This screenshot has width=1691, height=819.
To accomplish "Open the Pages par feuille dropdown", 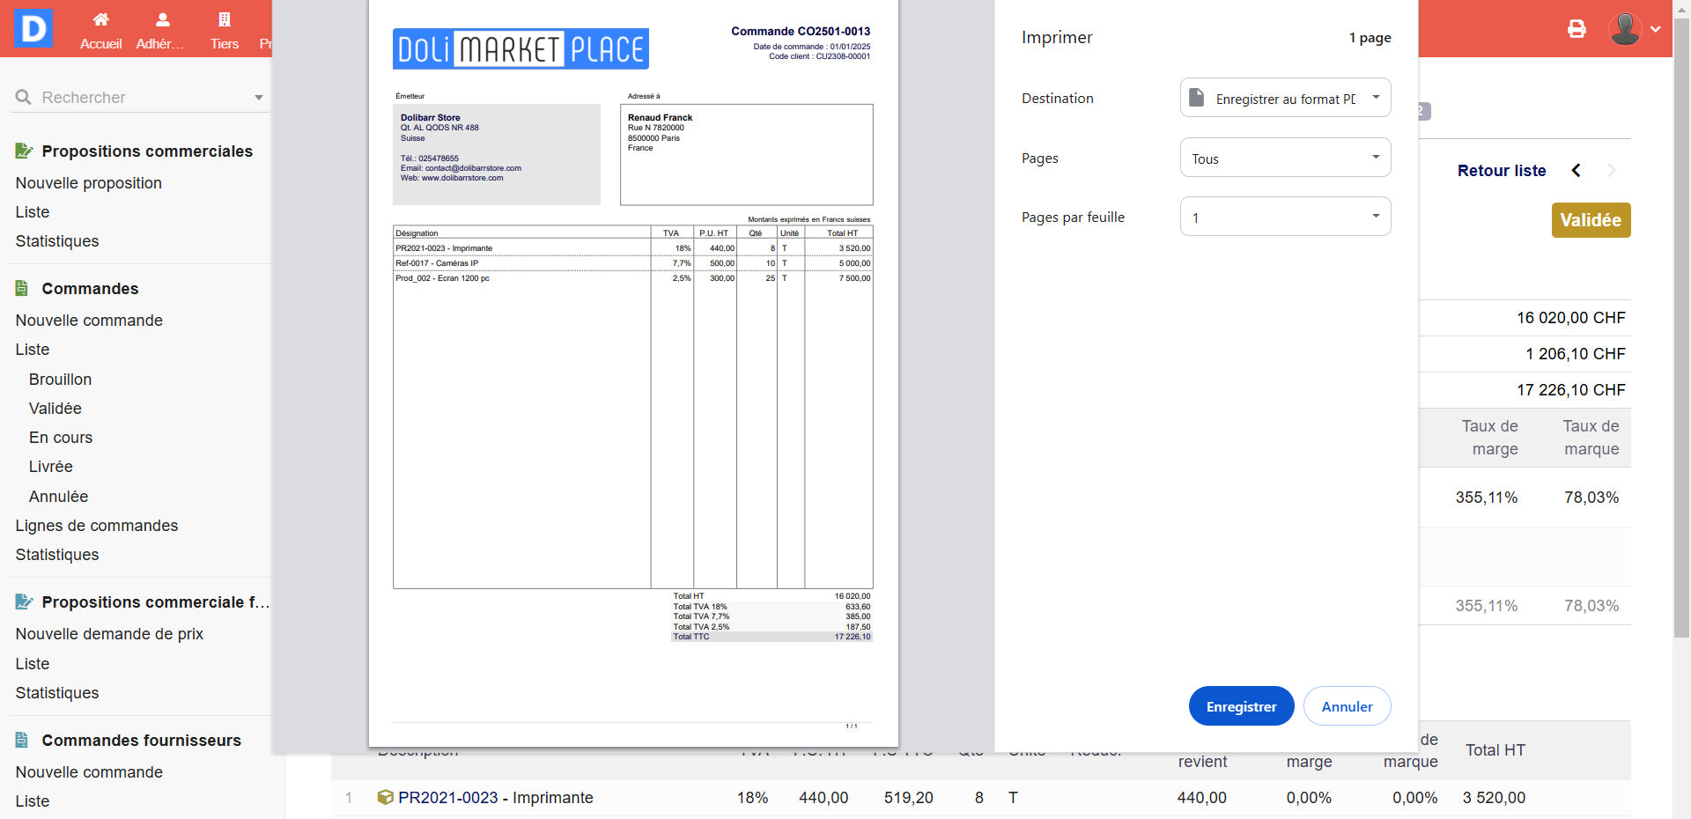I will point(1285,218).
